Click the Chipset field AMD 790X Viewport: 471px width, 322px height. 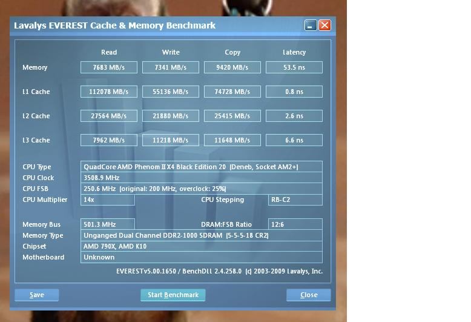tap(202, 246)
